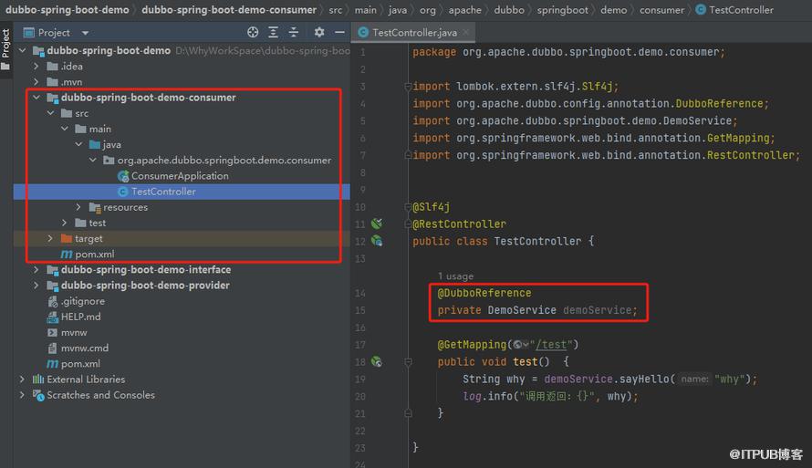Click the External Libraries icon
Viewport: 812px width, 468px height.
point(38,379)
